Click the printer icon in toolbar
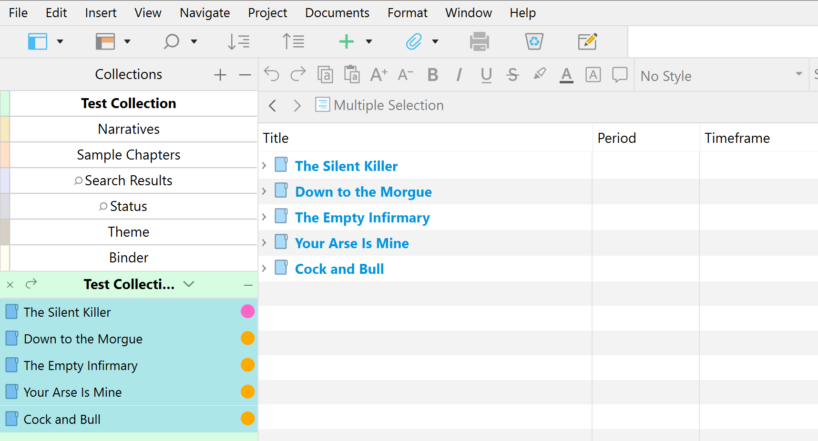 [479, 41]
